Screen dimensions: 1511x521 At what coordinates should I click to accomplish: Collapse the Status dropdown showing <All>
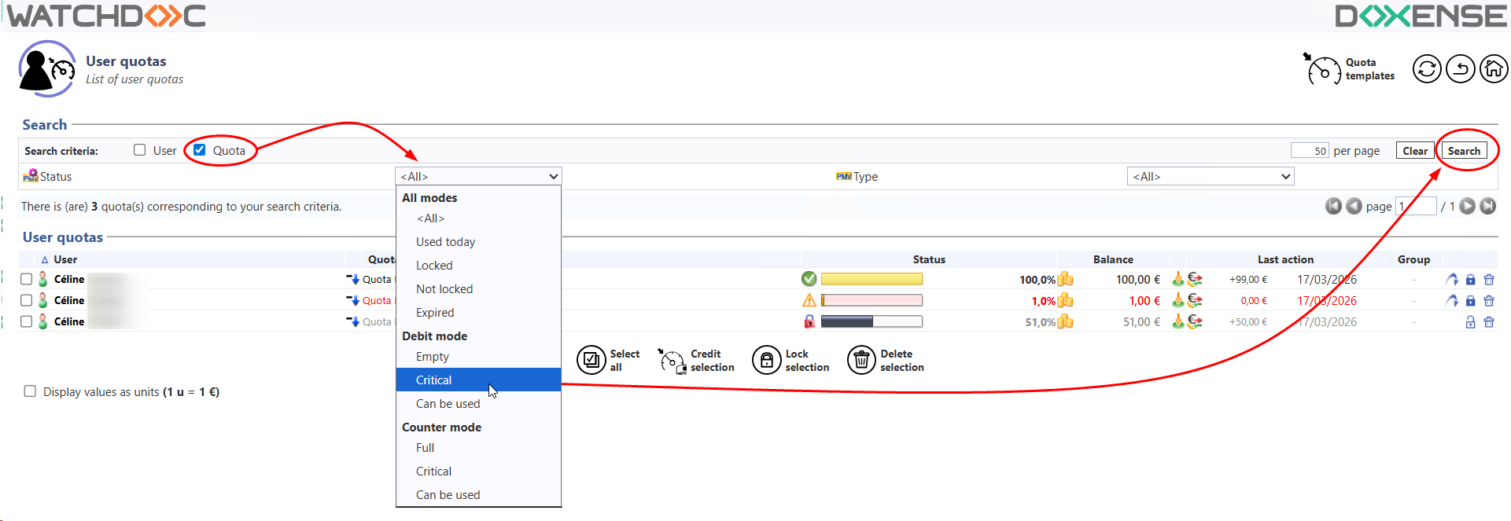[x=478, y=177]
